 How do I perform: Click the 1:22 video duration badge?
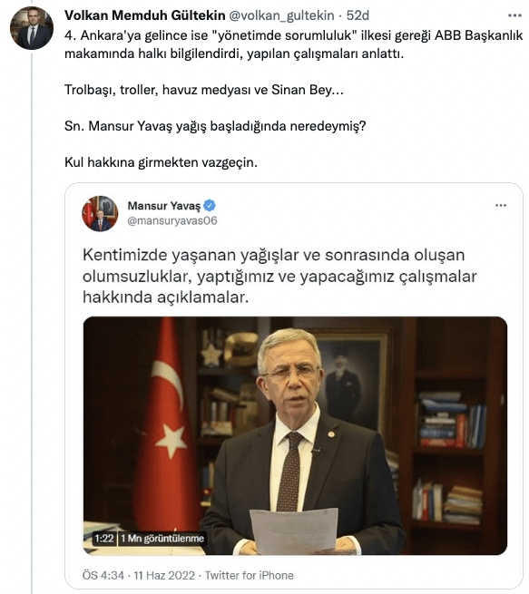coord(104,539)
